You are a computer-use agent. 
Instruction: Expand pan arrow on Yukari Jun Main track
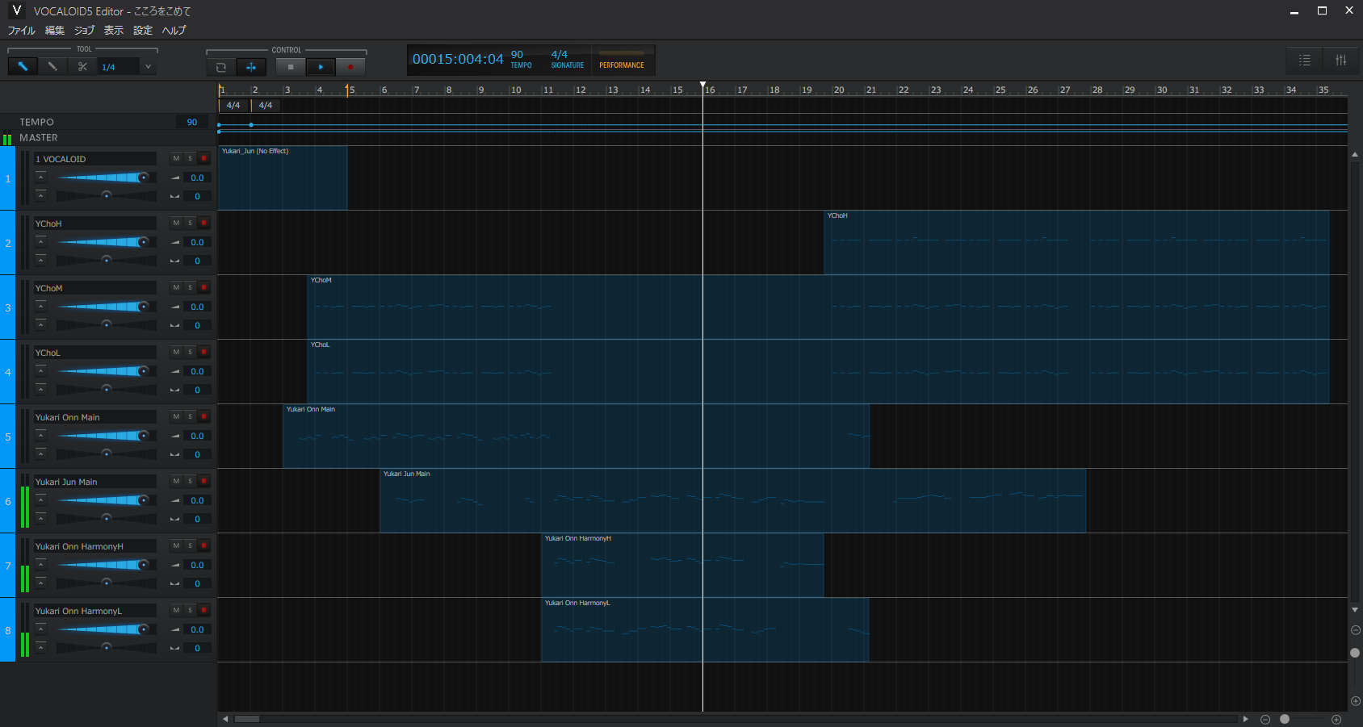click(x=41, y=518)
